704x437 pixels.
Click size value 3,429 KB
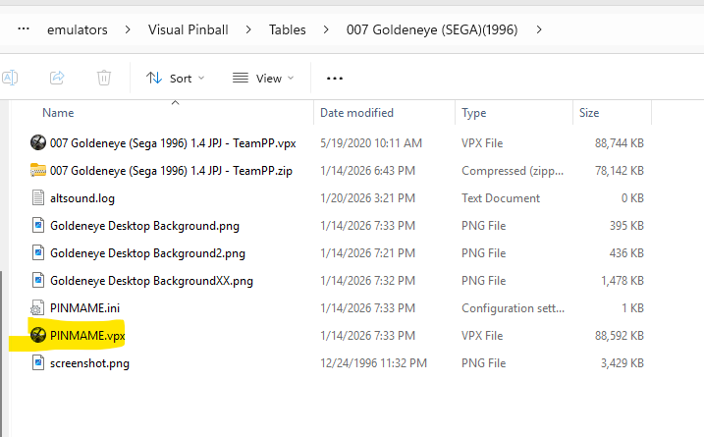click(623, 363)
